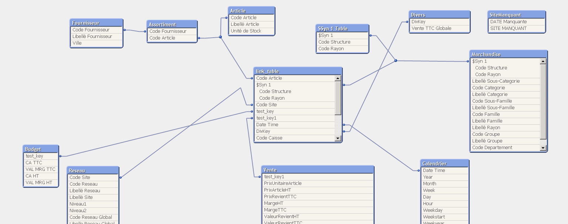568x224 pixels.
Task: Click Weekstart field in Calendrier
Action: tap(444, 217)
